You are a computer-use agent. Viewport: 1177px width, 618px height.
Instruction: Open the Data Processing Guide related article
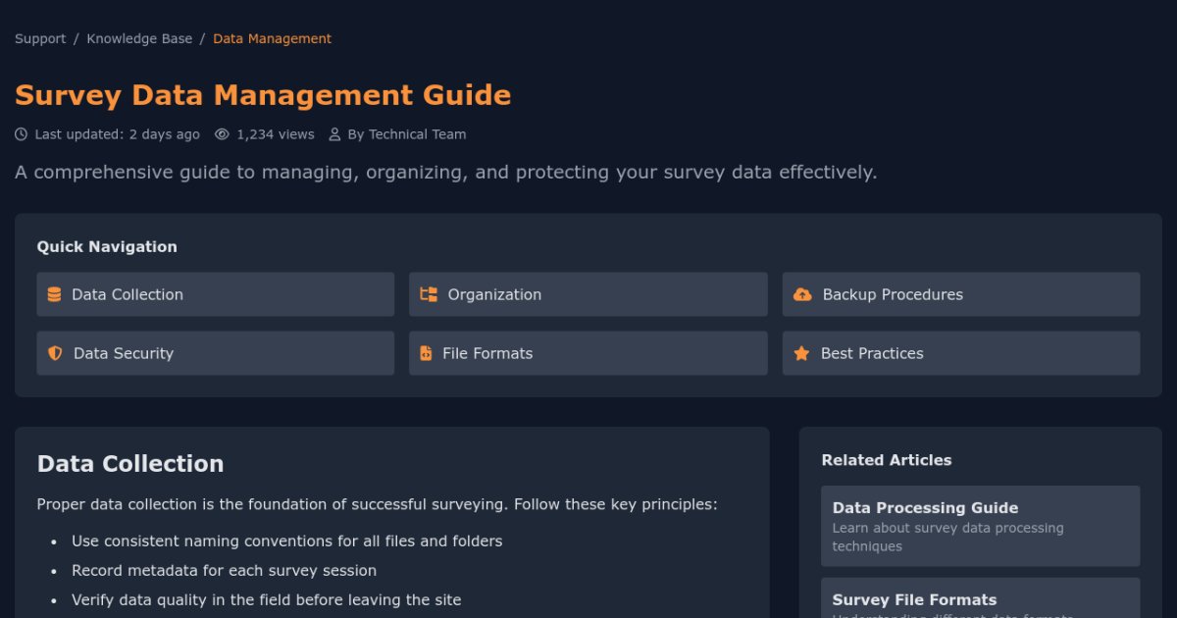tap(980, 525)
